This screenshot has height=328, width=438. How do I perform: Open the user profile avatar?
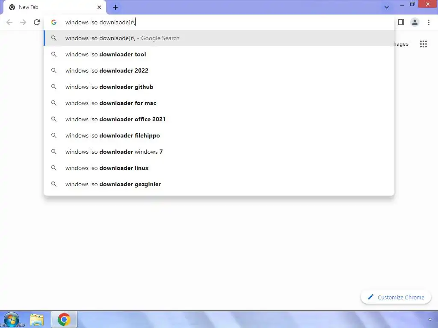(415, 22)
